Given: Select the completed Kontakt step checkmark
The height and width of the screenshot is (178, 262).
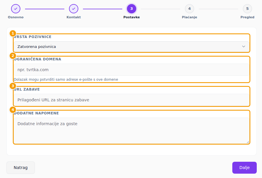Looking at the screenshot, I should pos(74,9).
